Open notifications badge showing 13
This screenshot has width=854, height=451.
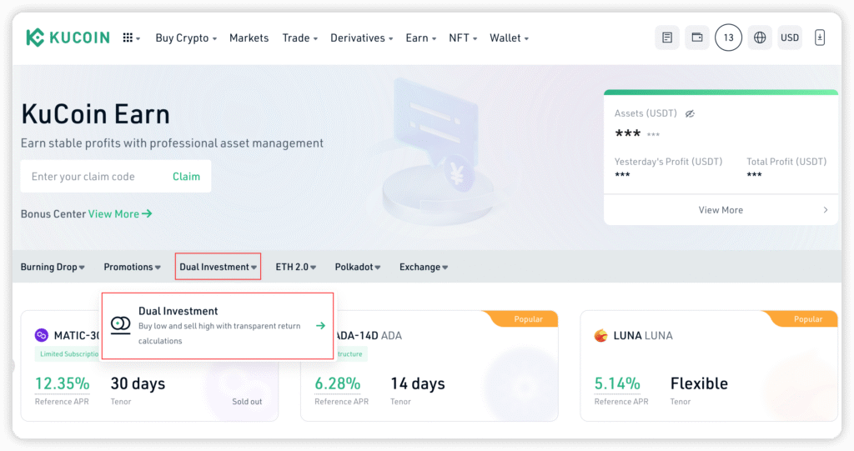(728, 38)
